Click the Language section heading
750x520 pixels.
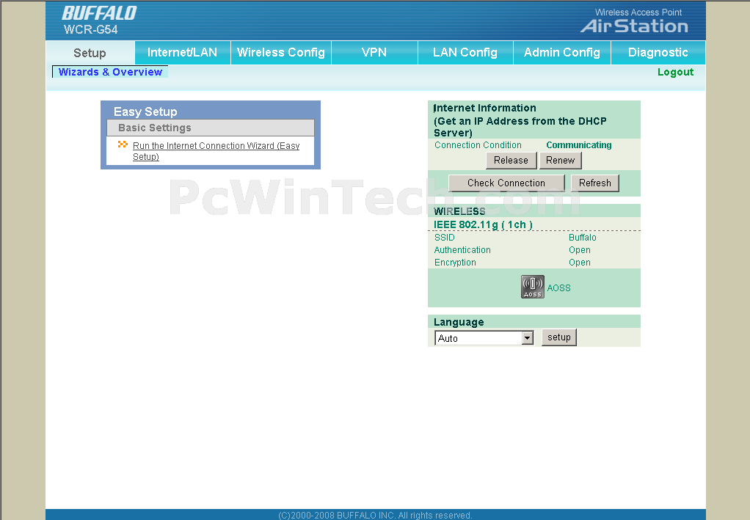coord(459,322)
